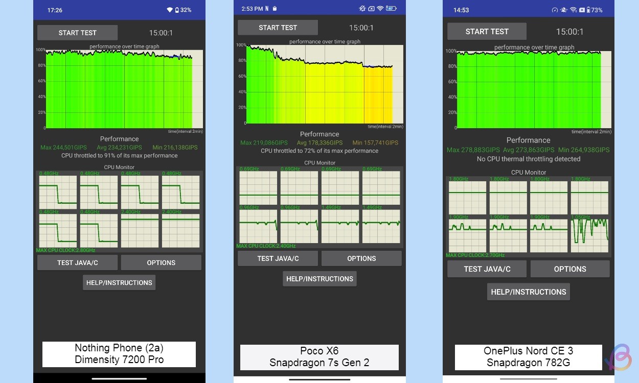Click the 'Min 216,138GIPS' value
Image resolution: width=639 pixels, height=383 pixels.
pos(175,147)
